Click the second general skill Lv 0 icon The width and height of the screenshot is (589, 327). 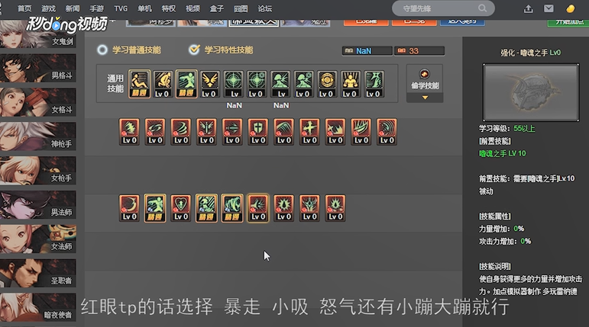162,84
